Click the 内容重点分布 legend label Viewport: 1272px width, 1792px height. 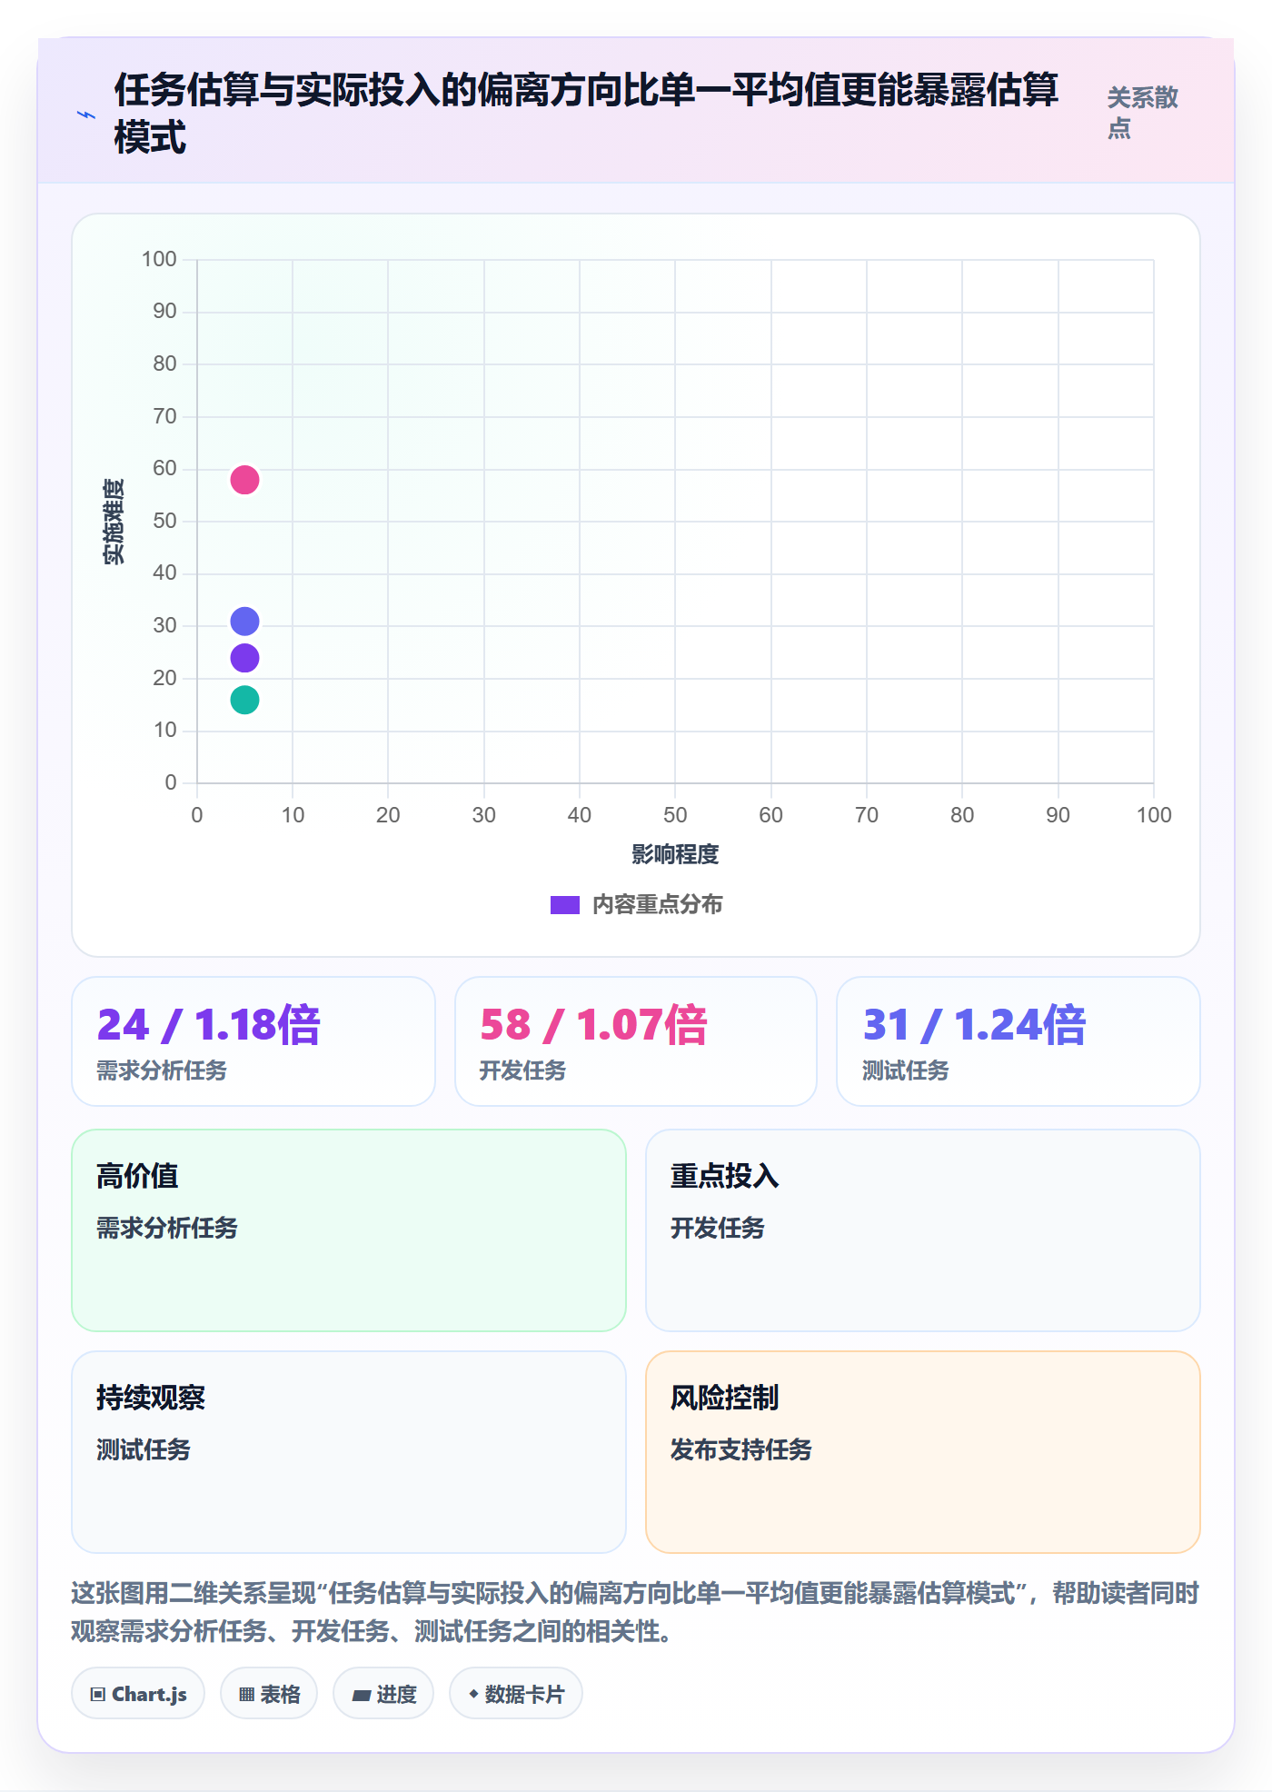pyautogui.click(x=658, y=905)
